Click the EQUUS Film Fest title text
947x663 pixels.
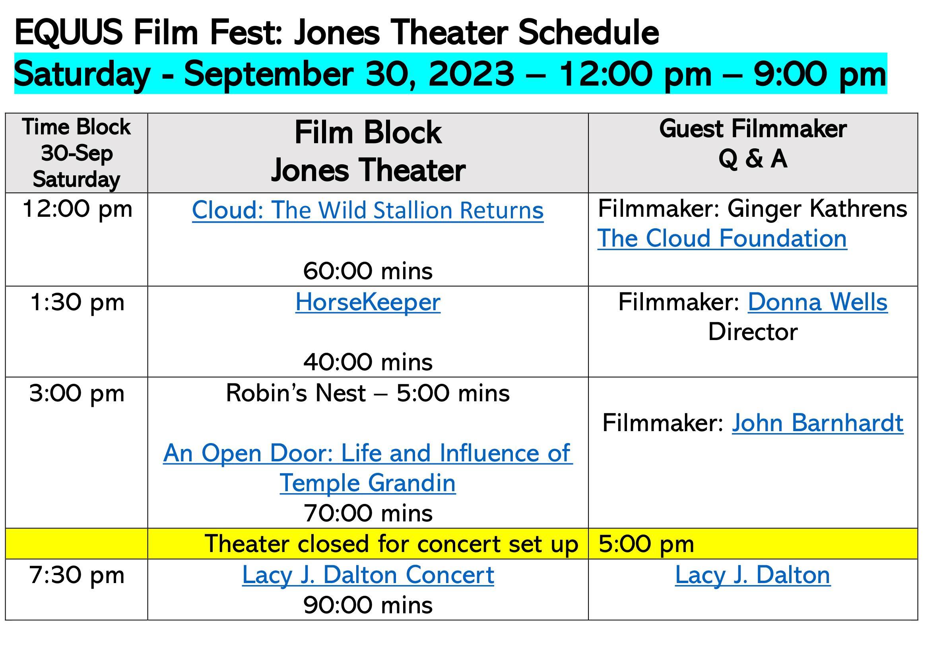(x=336, y=33)
